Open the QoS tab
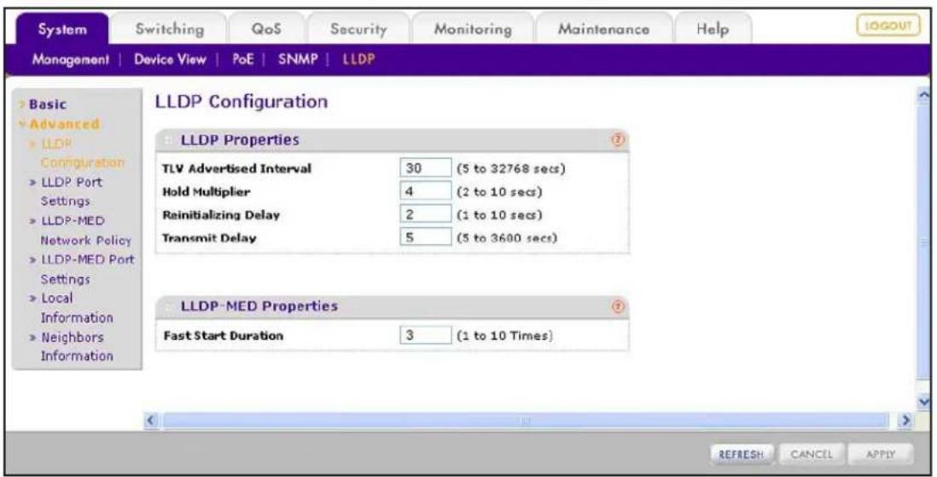Viewport: 937px width, 477px height. [266, 29]
